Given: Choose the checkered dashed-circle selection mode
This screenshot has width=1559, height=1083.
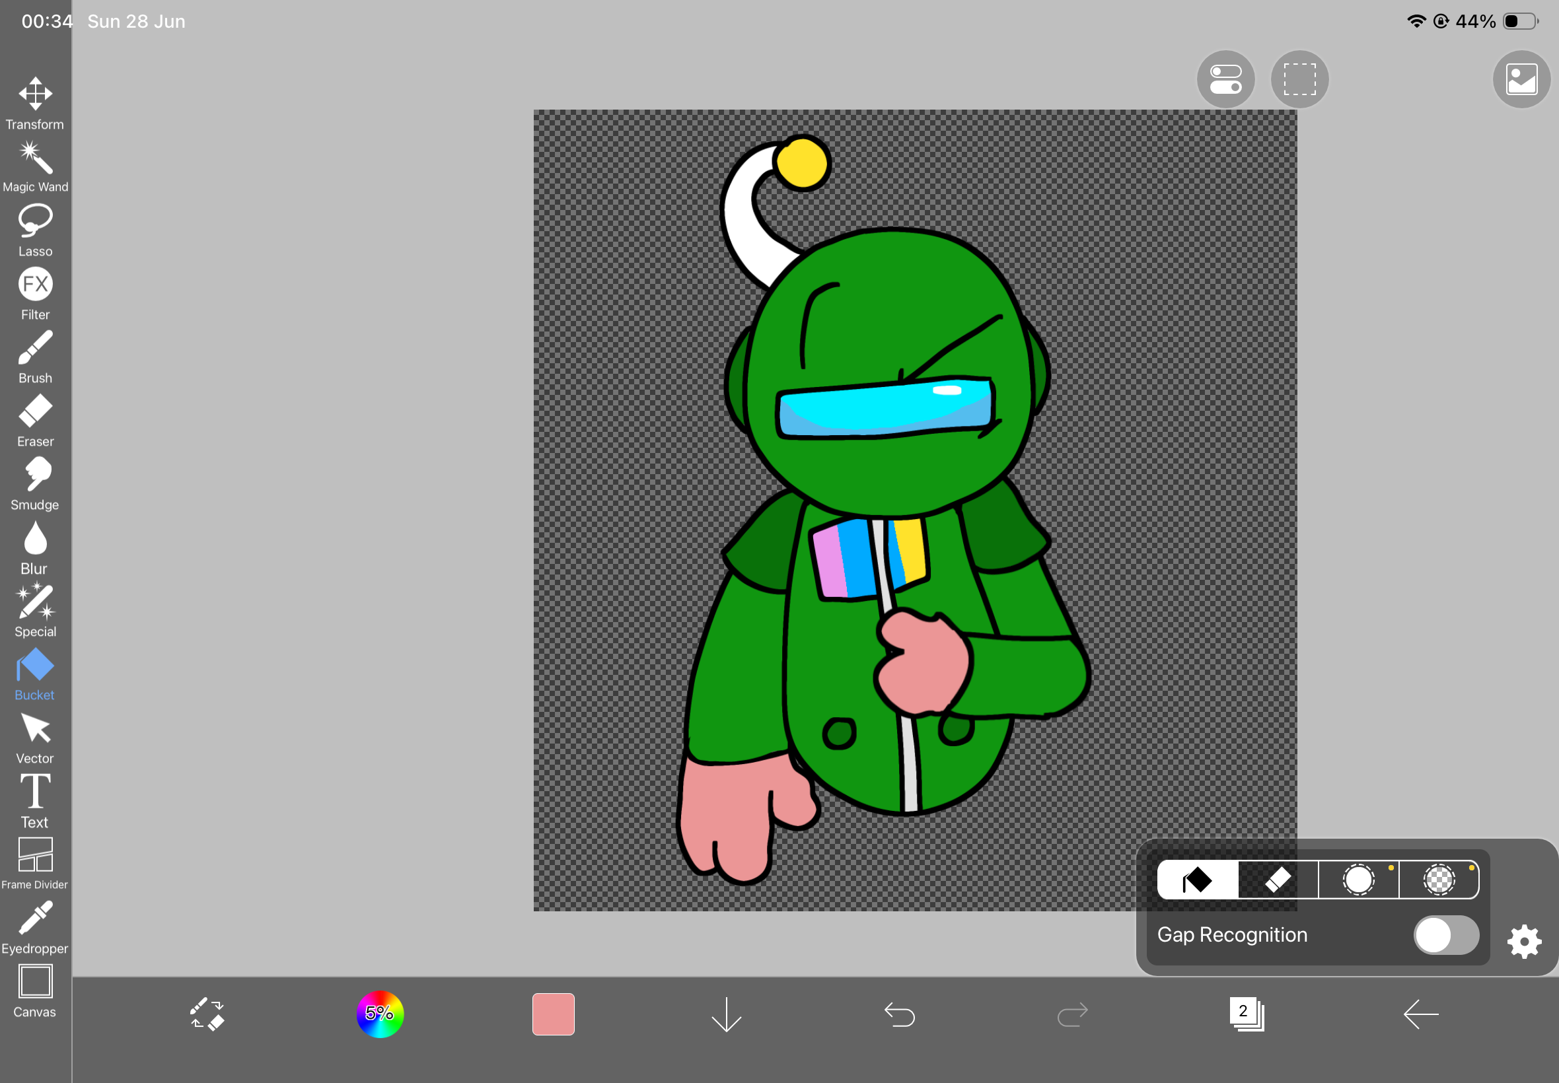Looking at the screenshot, I should tap(1439, 880).
